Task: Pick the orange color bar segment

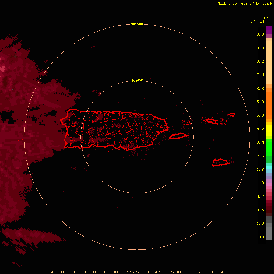Action: 269,105
